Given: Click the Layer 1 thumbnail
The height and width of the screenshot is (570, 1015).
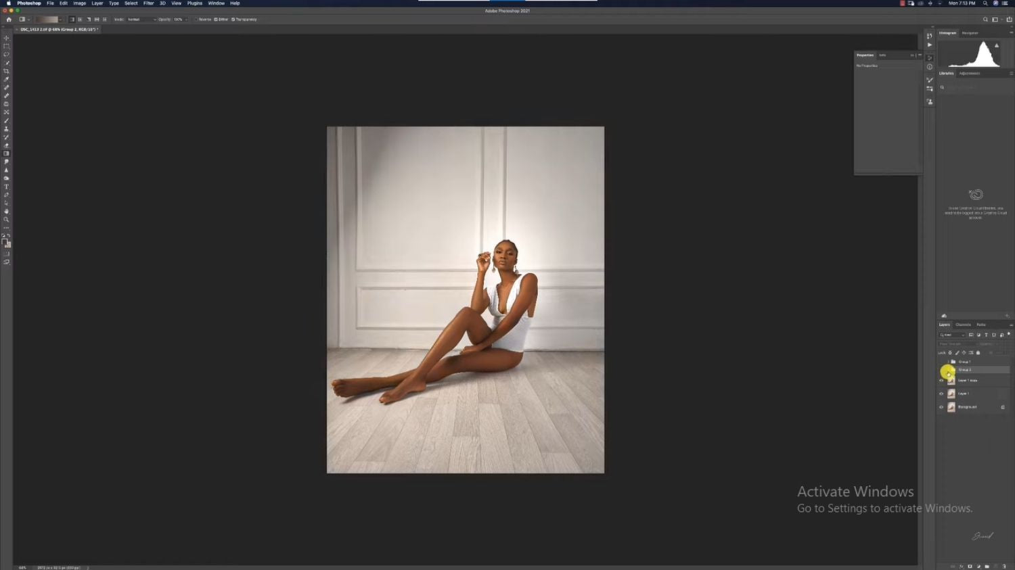Looking at the screenshot, I should tap(951, 394).
